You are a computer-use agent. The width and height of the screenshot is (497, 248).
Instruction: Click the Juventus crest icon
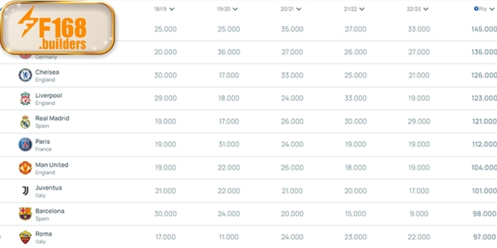click(x=25, y=191)
